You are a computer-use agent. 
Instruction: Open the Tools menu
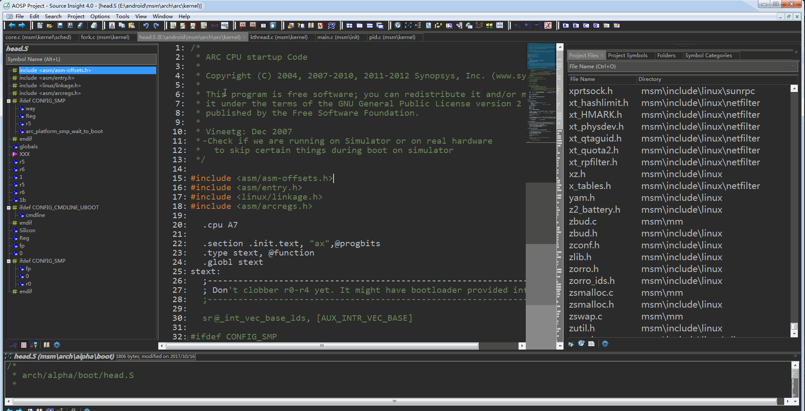coord(122,16)
